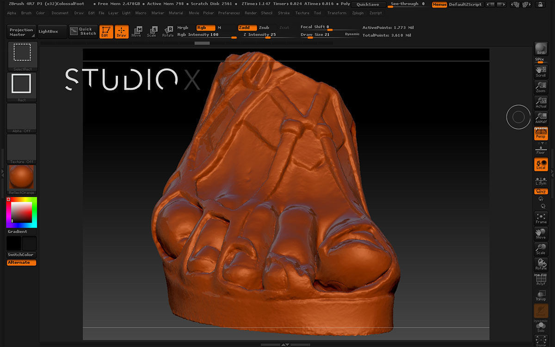
Task: Open LightBox browser
Action: pyautogui.click(x=52, y=31)
